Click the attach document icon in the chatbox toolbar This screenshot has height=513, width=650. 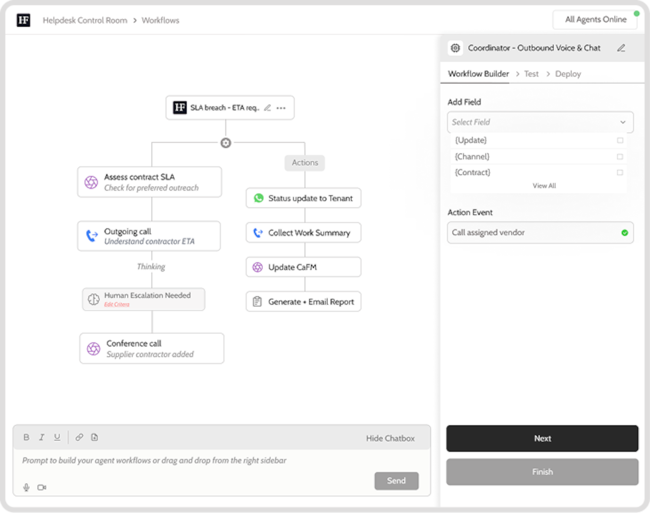point(94,437)
